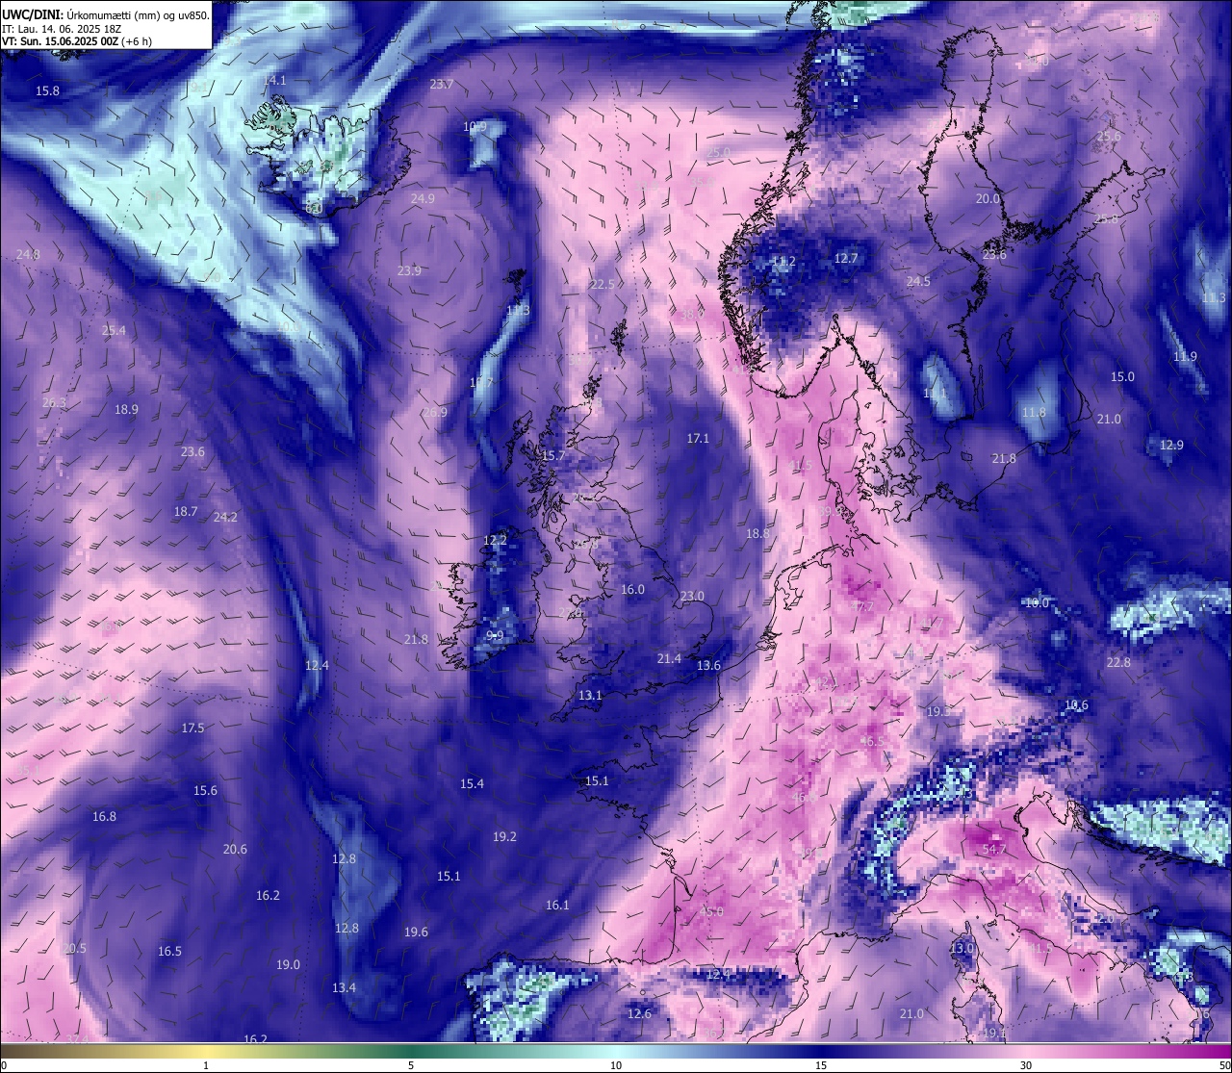Click the 16.1 value in the Bay of Biscay

pyautogui.click(x=557, y=906)
